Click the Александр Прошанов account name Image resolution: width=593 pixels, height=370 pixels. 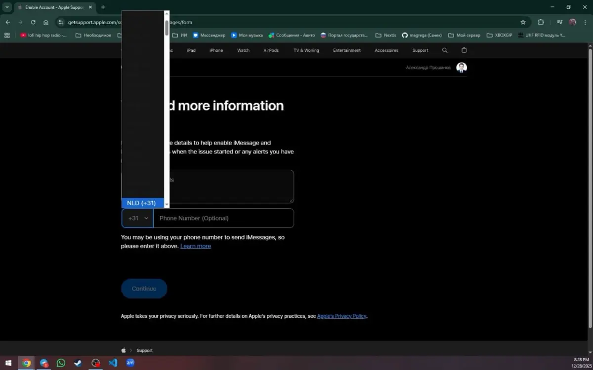(x=428, y=68)
